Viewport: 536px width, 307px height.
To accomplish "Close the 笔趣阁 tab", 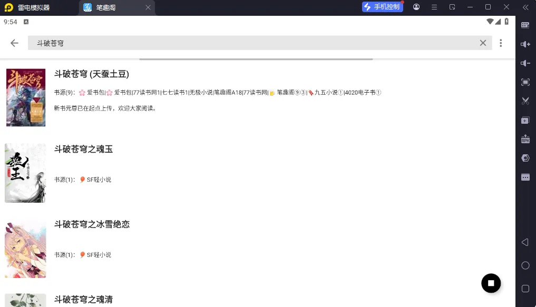I will 148,7.
